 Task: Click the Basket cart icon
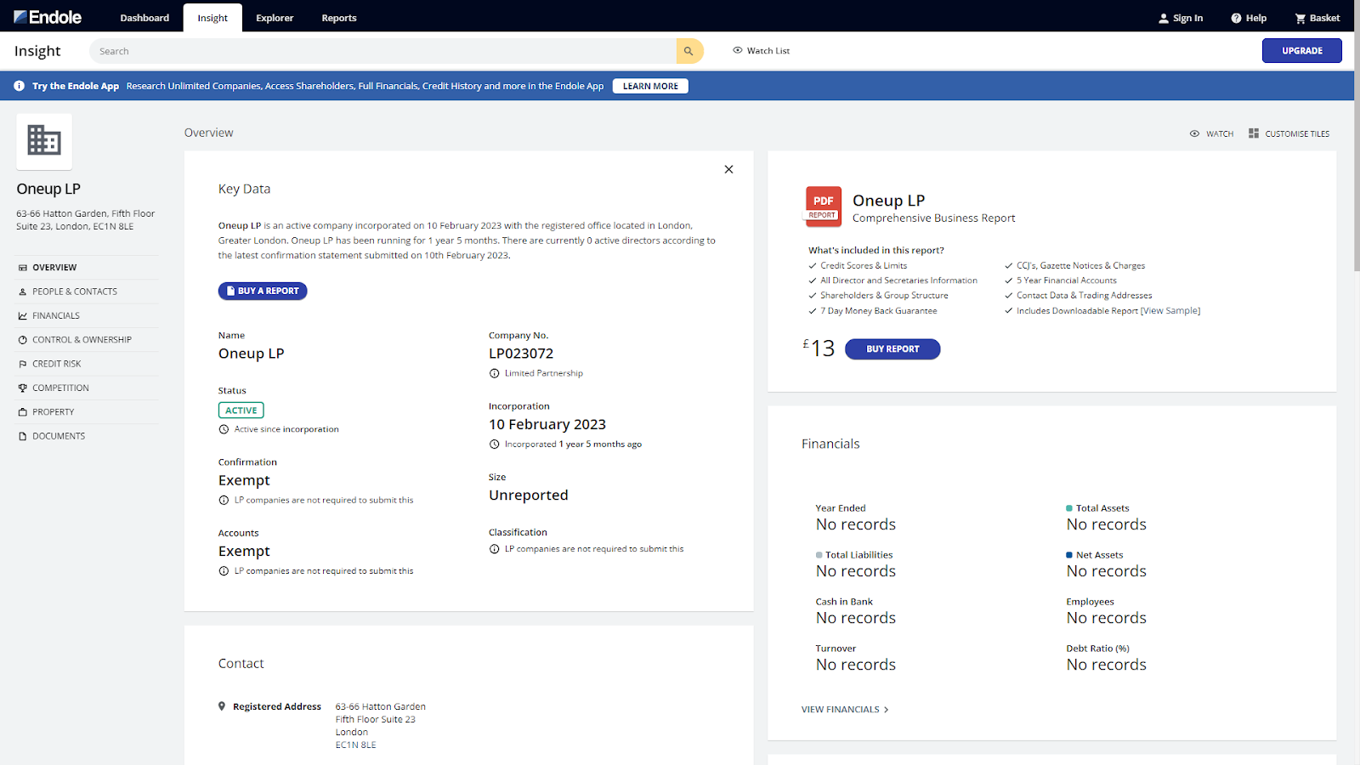coord(1300,18)
